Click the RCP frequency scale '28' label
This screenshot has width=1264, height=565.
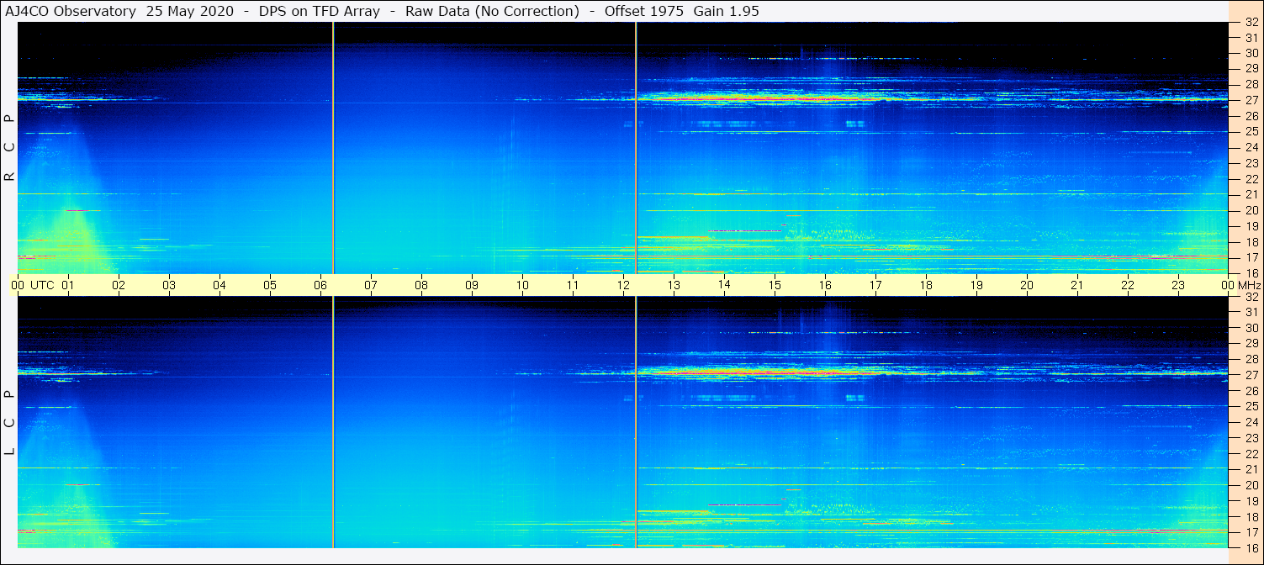[x=1251, y=84]
